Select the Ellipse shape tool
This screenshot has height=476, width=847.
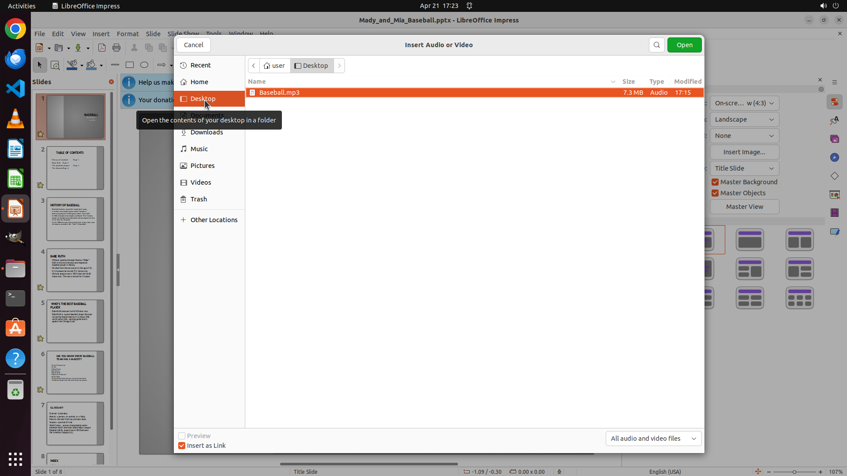tap(144, 65)
